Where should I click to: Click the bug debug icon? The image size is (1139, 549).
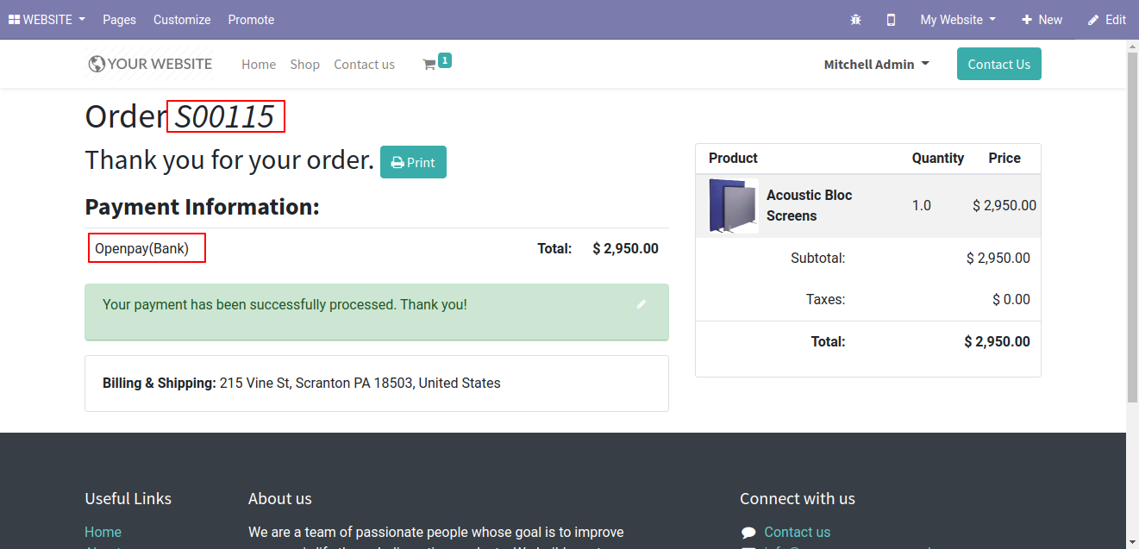click(855, 20)
